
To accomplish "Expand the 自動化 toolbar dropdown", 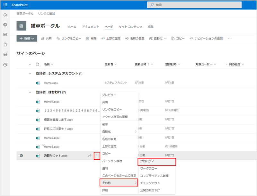I will [158, 38].
